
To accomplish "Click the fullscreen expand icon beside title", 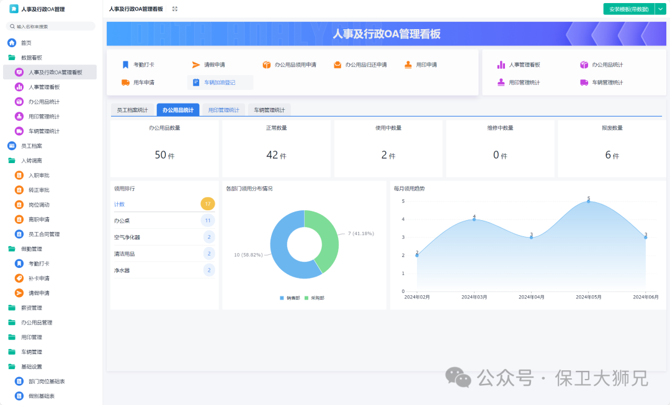I will (x=175, y=9).
